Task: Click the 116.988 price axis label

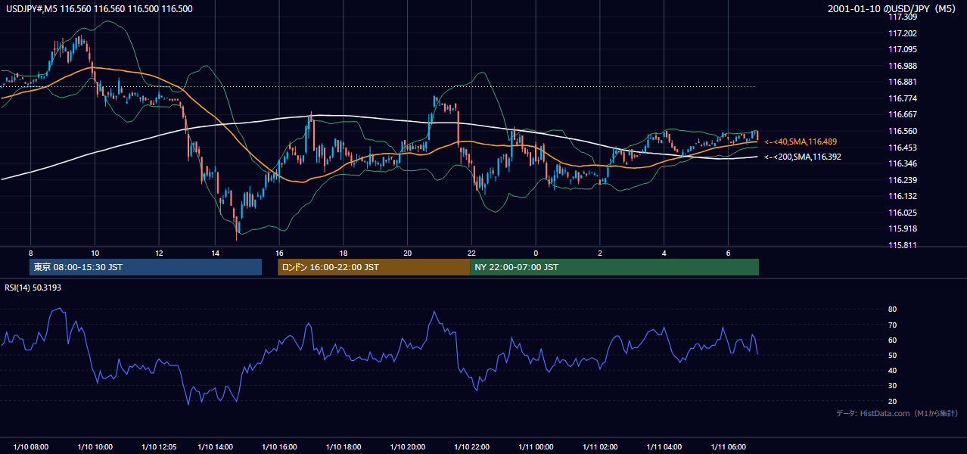Action: point(903,66)
